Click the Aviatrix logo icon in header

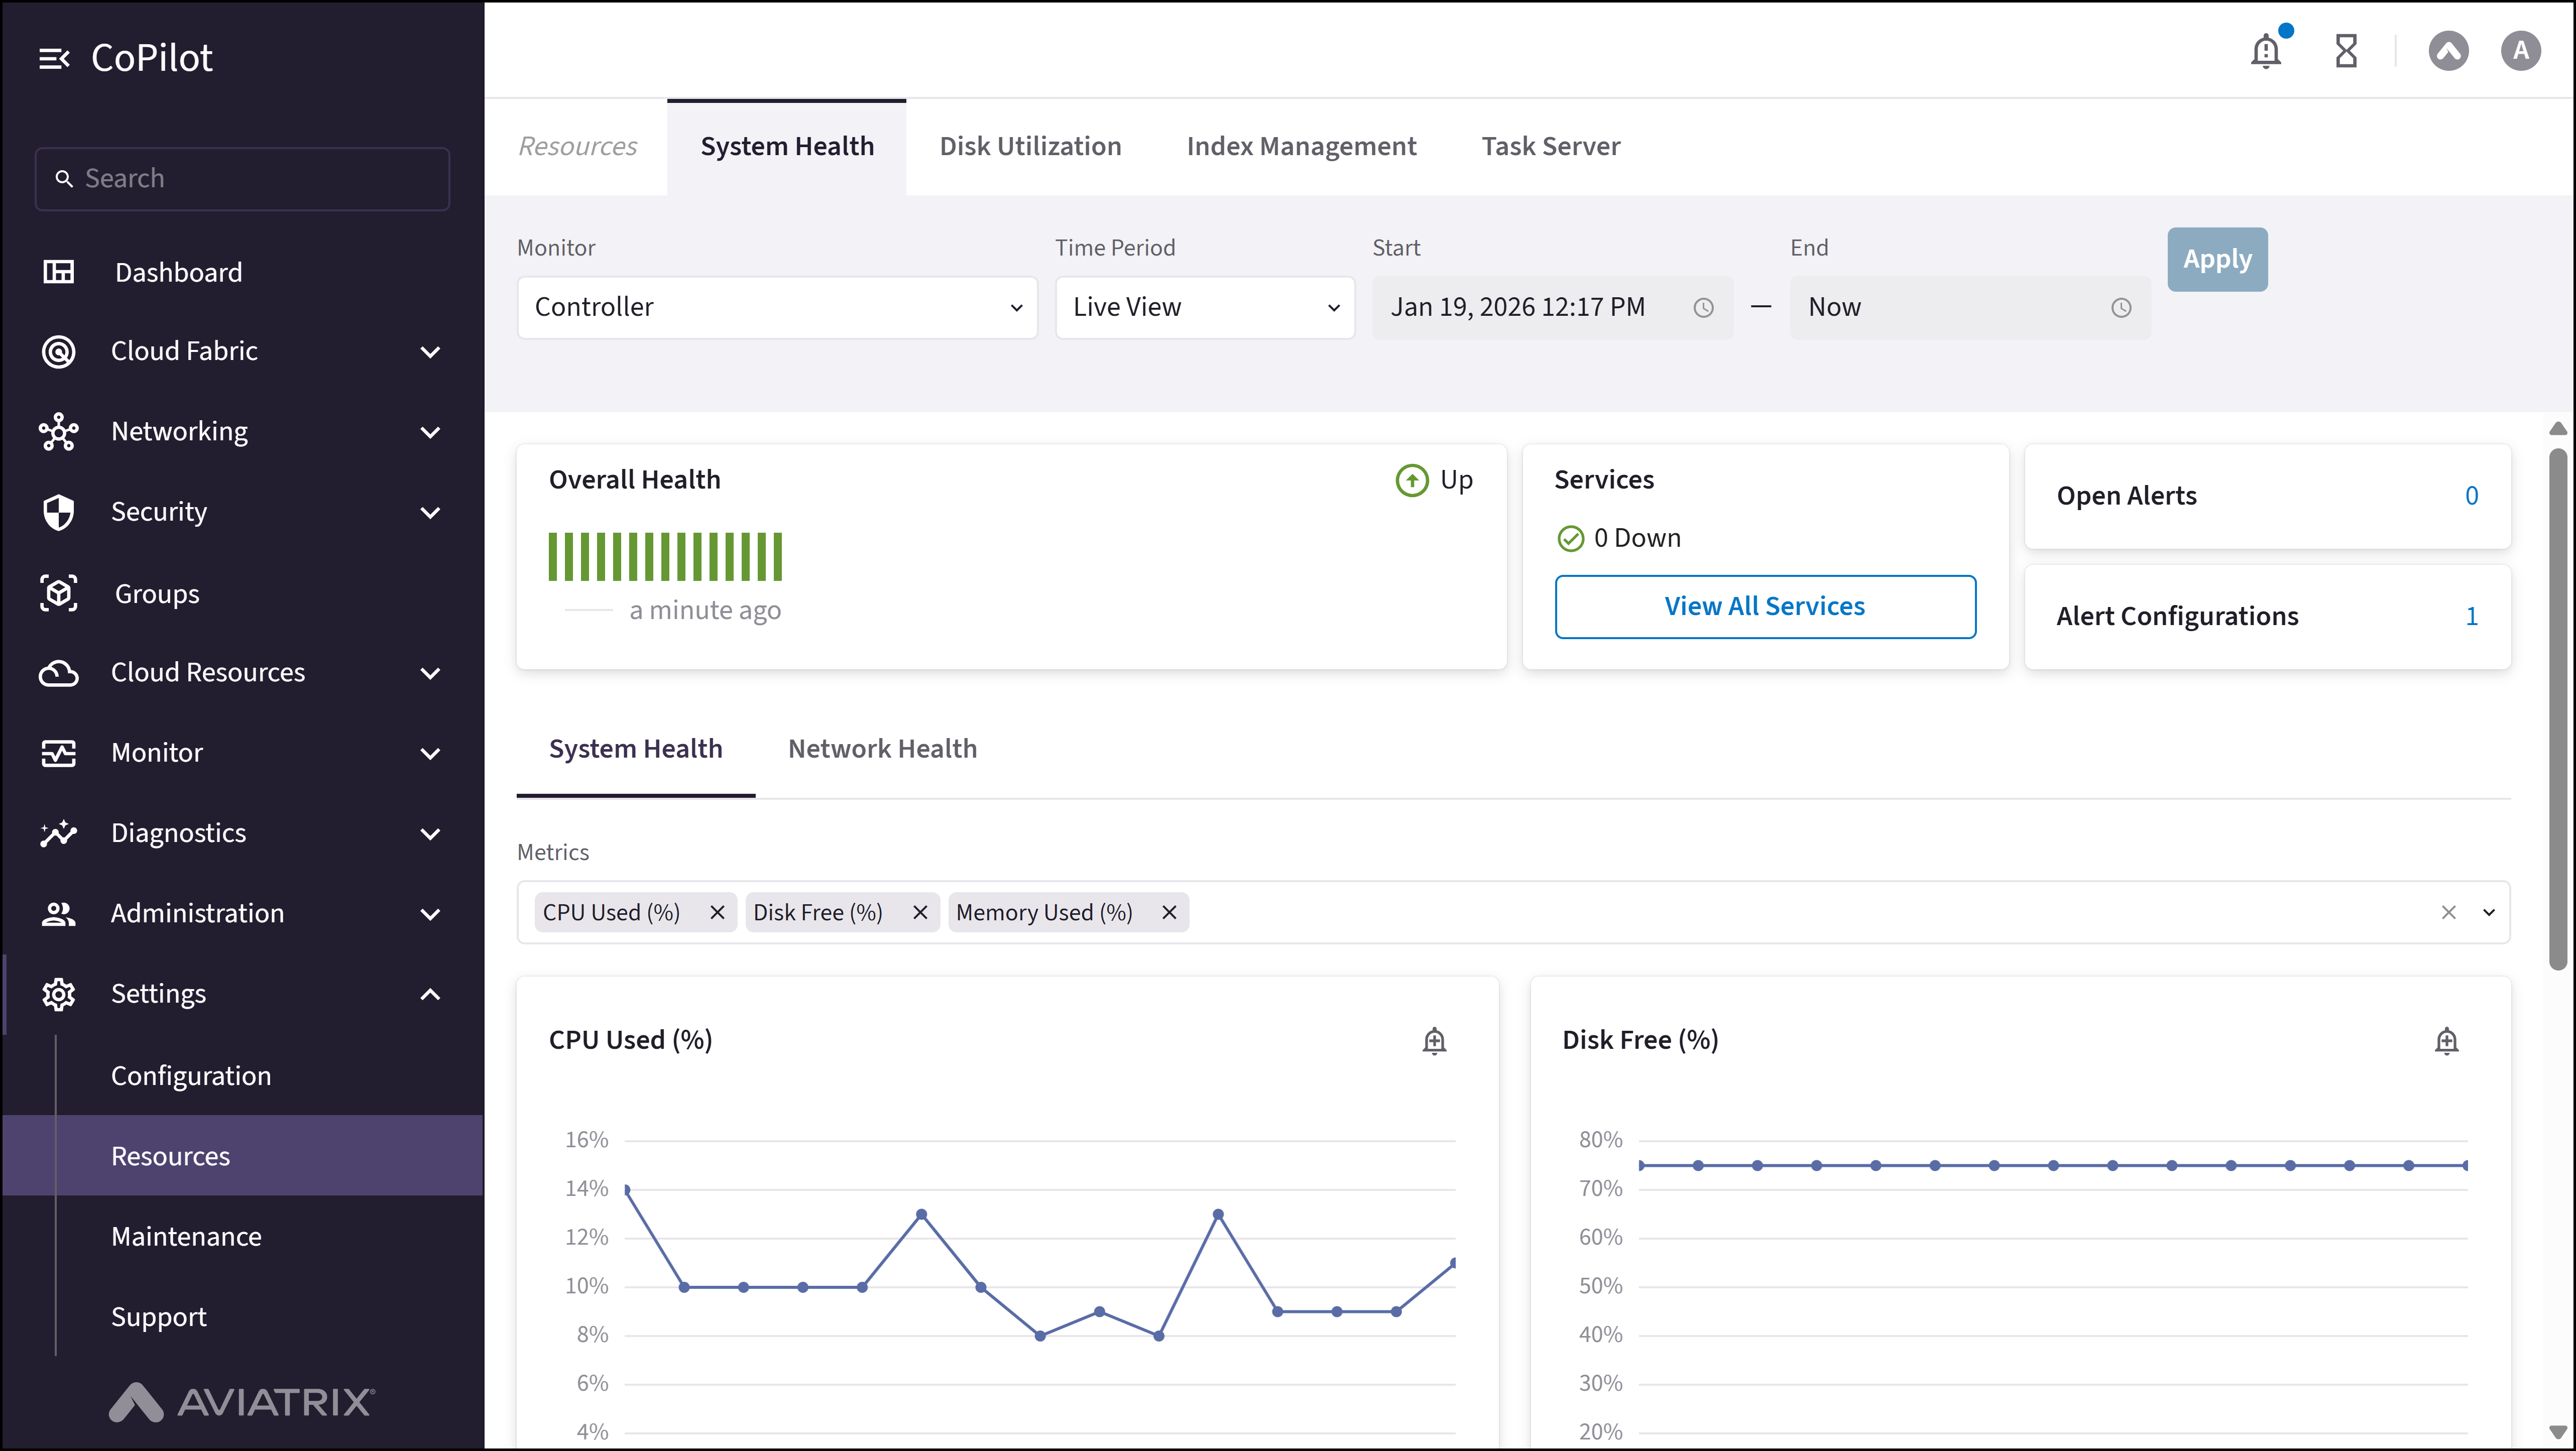(x=2448, y=51)
